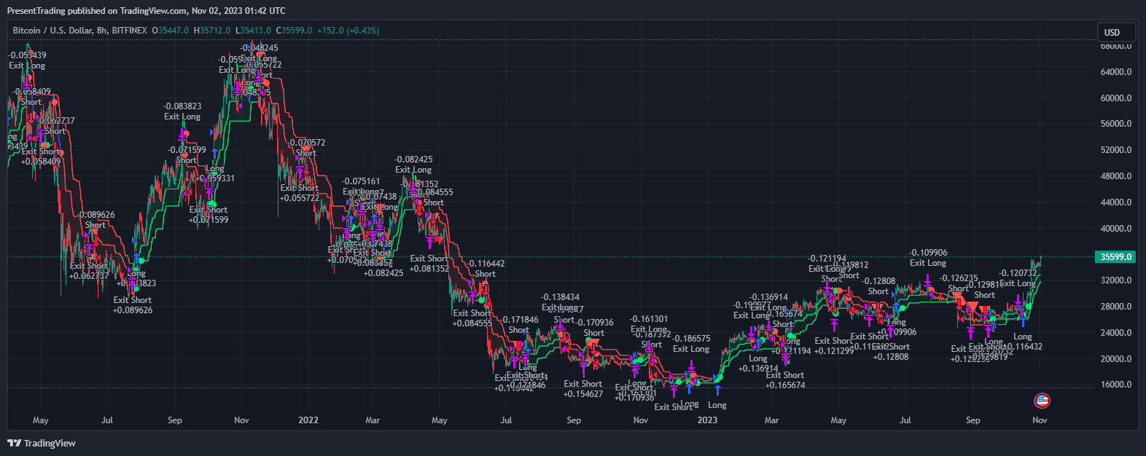Click the -0.170936 Short trade label

coord(593,328)
